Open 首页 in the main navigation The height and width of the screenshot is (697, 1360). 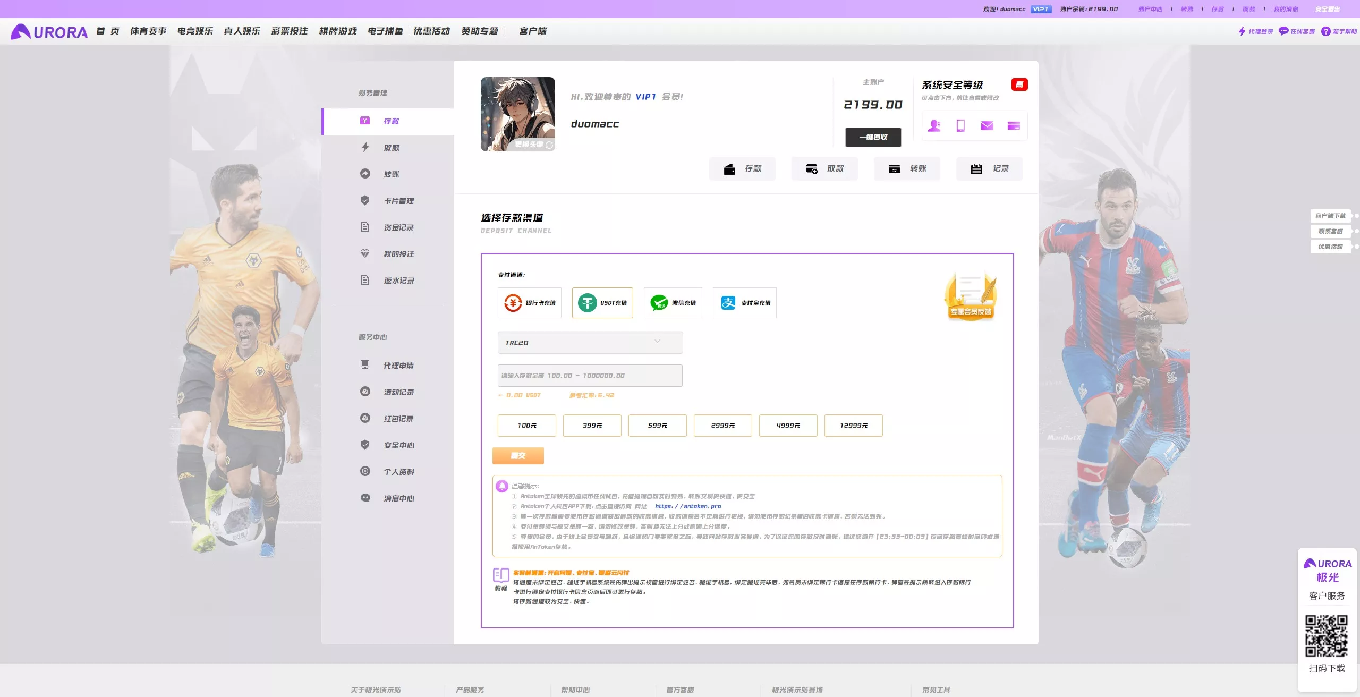click(x=108, y=31)
